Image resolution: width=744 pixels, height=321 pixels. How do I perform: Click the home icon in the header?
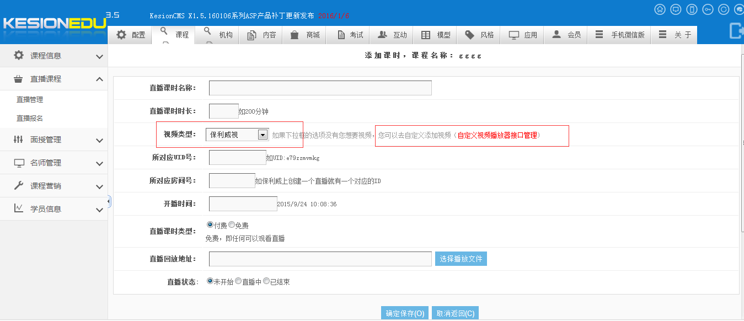(x=660, y=9)
